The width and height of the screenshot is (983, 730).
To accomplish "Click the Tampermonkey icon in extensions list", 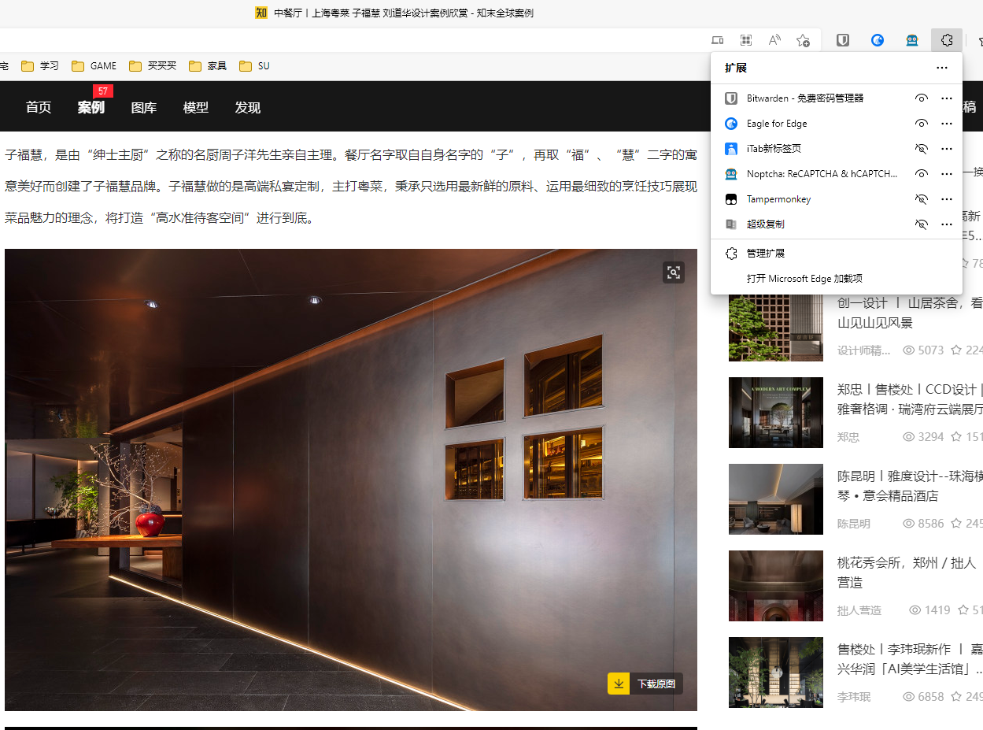I will point(731,199).
